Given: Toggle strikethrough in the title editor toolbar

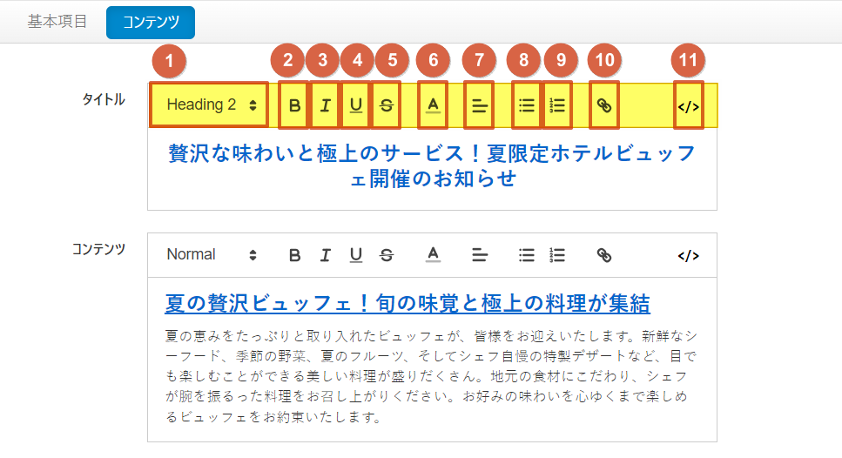Looking at the screenshot, I should pyautogui.click(x=386, y=105).
